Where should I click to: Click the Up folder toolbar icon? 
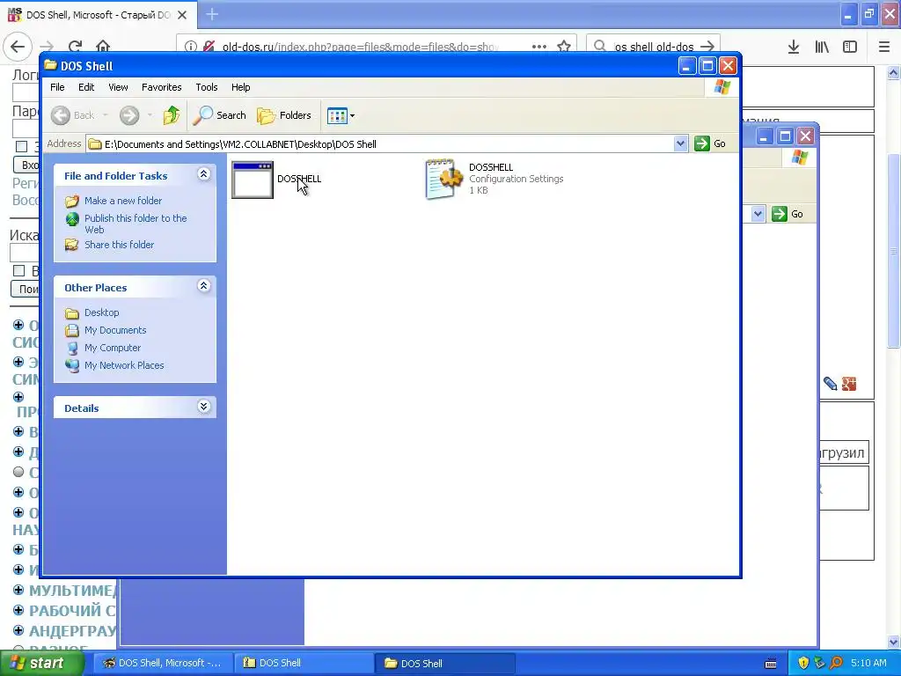click(171, 115)
